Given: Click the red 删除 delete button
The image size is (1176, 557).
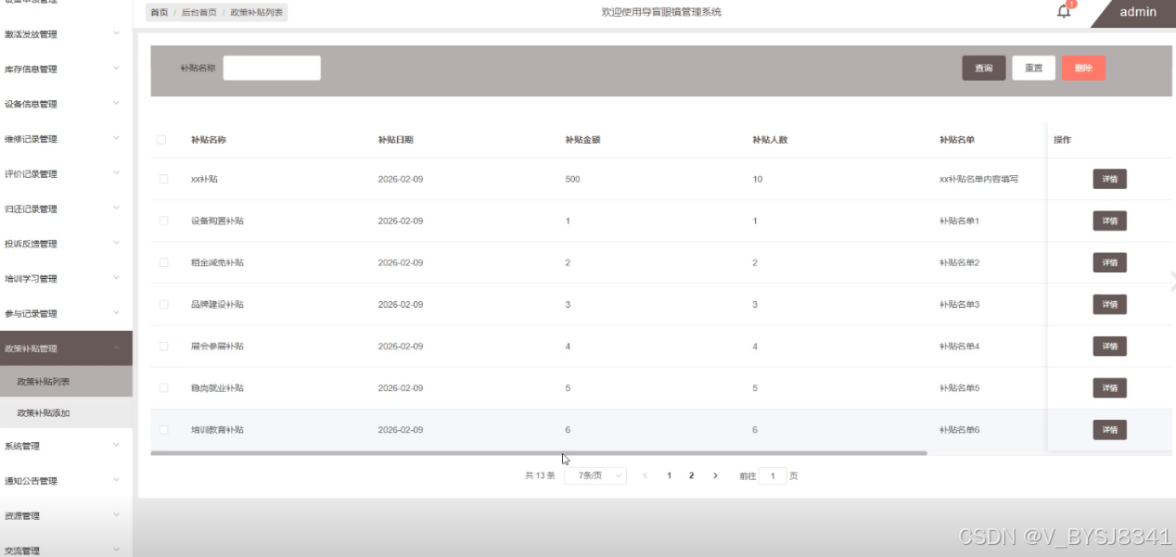Looking at the screenshot, I should pos(1083,69).
